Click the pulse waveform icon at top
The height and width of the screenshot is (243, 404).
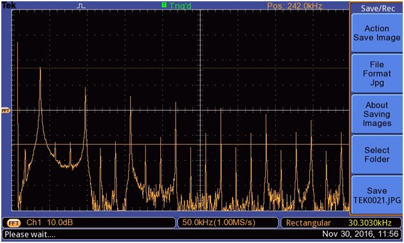coord(81,6)
